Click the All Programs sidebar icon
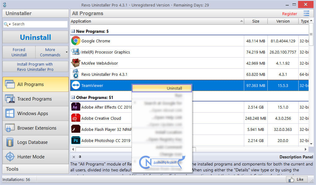 coord(10,84)
